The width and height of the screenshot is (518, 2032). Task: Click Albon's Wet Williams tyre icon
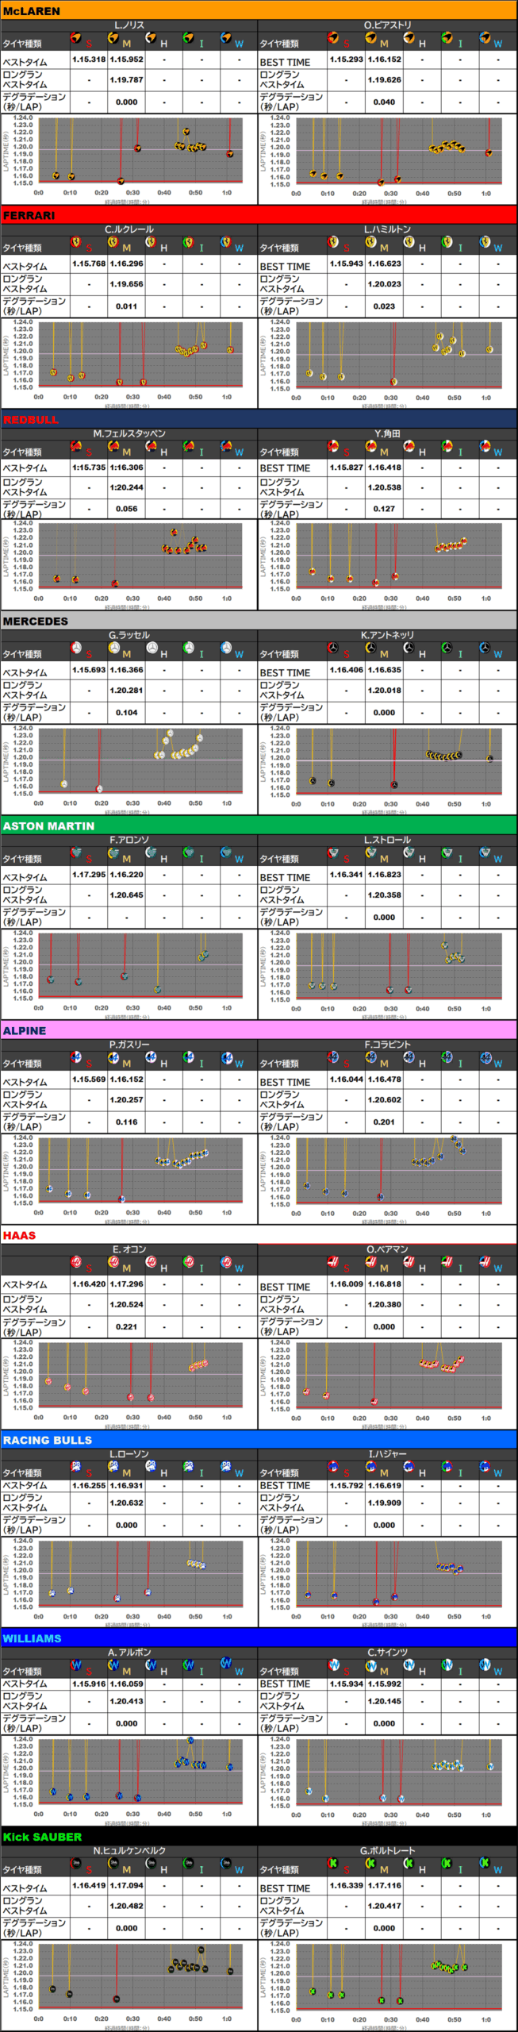(x=226, y=1664)
